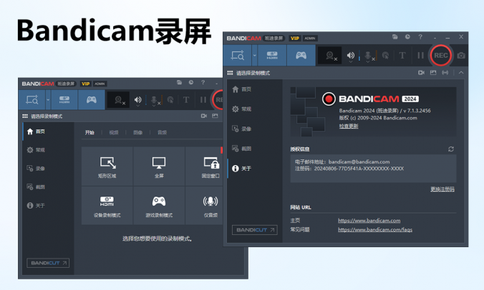Screen dimensions: 484x290
Task: Toggle text overlay T icon in About window
Action: (402, 56)
